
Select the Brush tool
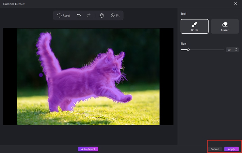[194, 26]
